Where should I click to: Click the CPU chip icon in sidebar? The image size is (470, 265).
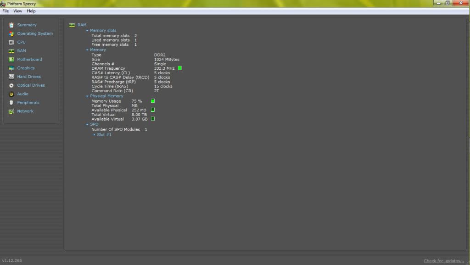coord(11,42)
